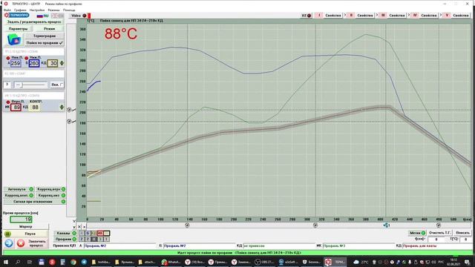Click the t[сек] input field
This screenshot has width=475, height=267.
point(436,239)
